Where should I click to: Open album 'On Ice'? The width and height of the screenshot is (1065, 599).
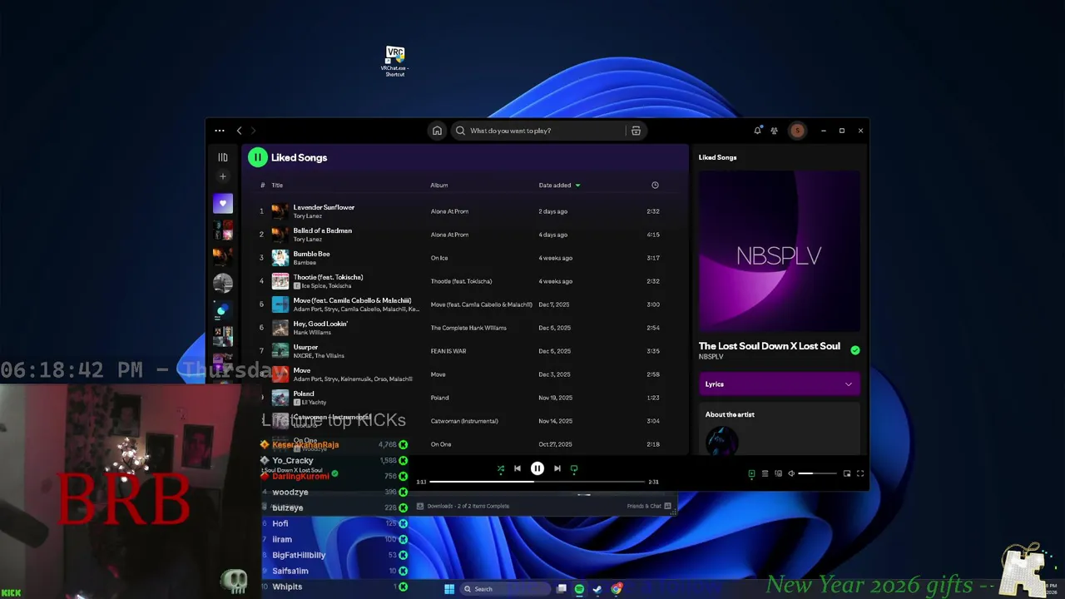pyautogui.click(x=439, y=258)
